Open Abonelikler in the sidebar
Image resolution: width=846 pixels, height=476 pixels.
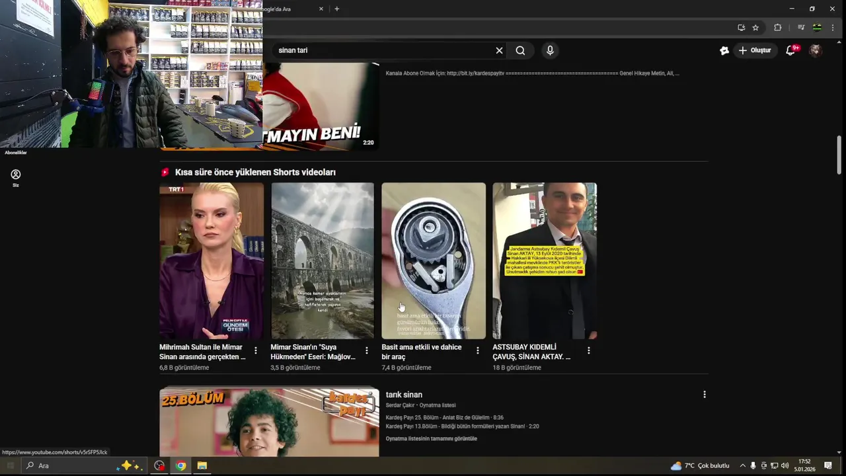click(16, 153)
